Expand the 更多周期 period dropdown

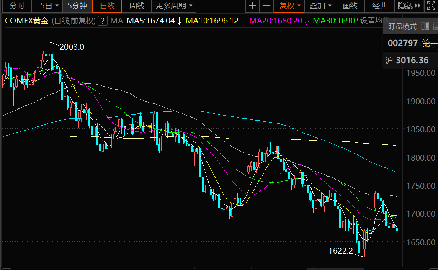[x=174, y=6]
